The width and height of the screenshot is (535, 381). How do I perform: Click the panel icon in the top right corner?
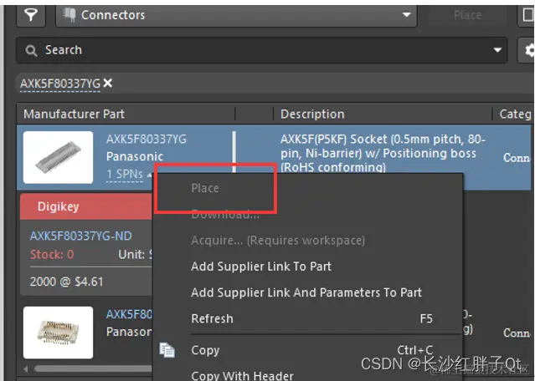click(x=527, y=15)
